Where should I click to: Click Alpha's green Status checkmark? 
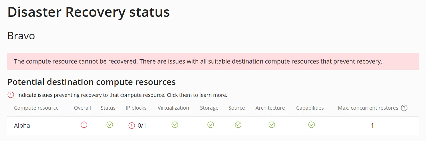pyautogui.click(x=110, y=125)
